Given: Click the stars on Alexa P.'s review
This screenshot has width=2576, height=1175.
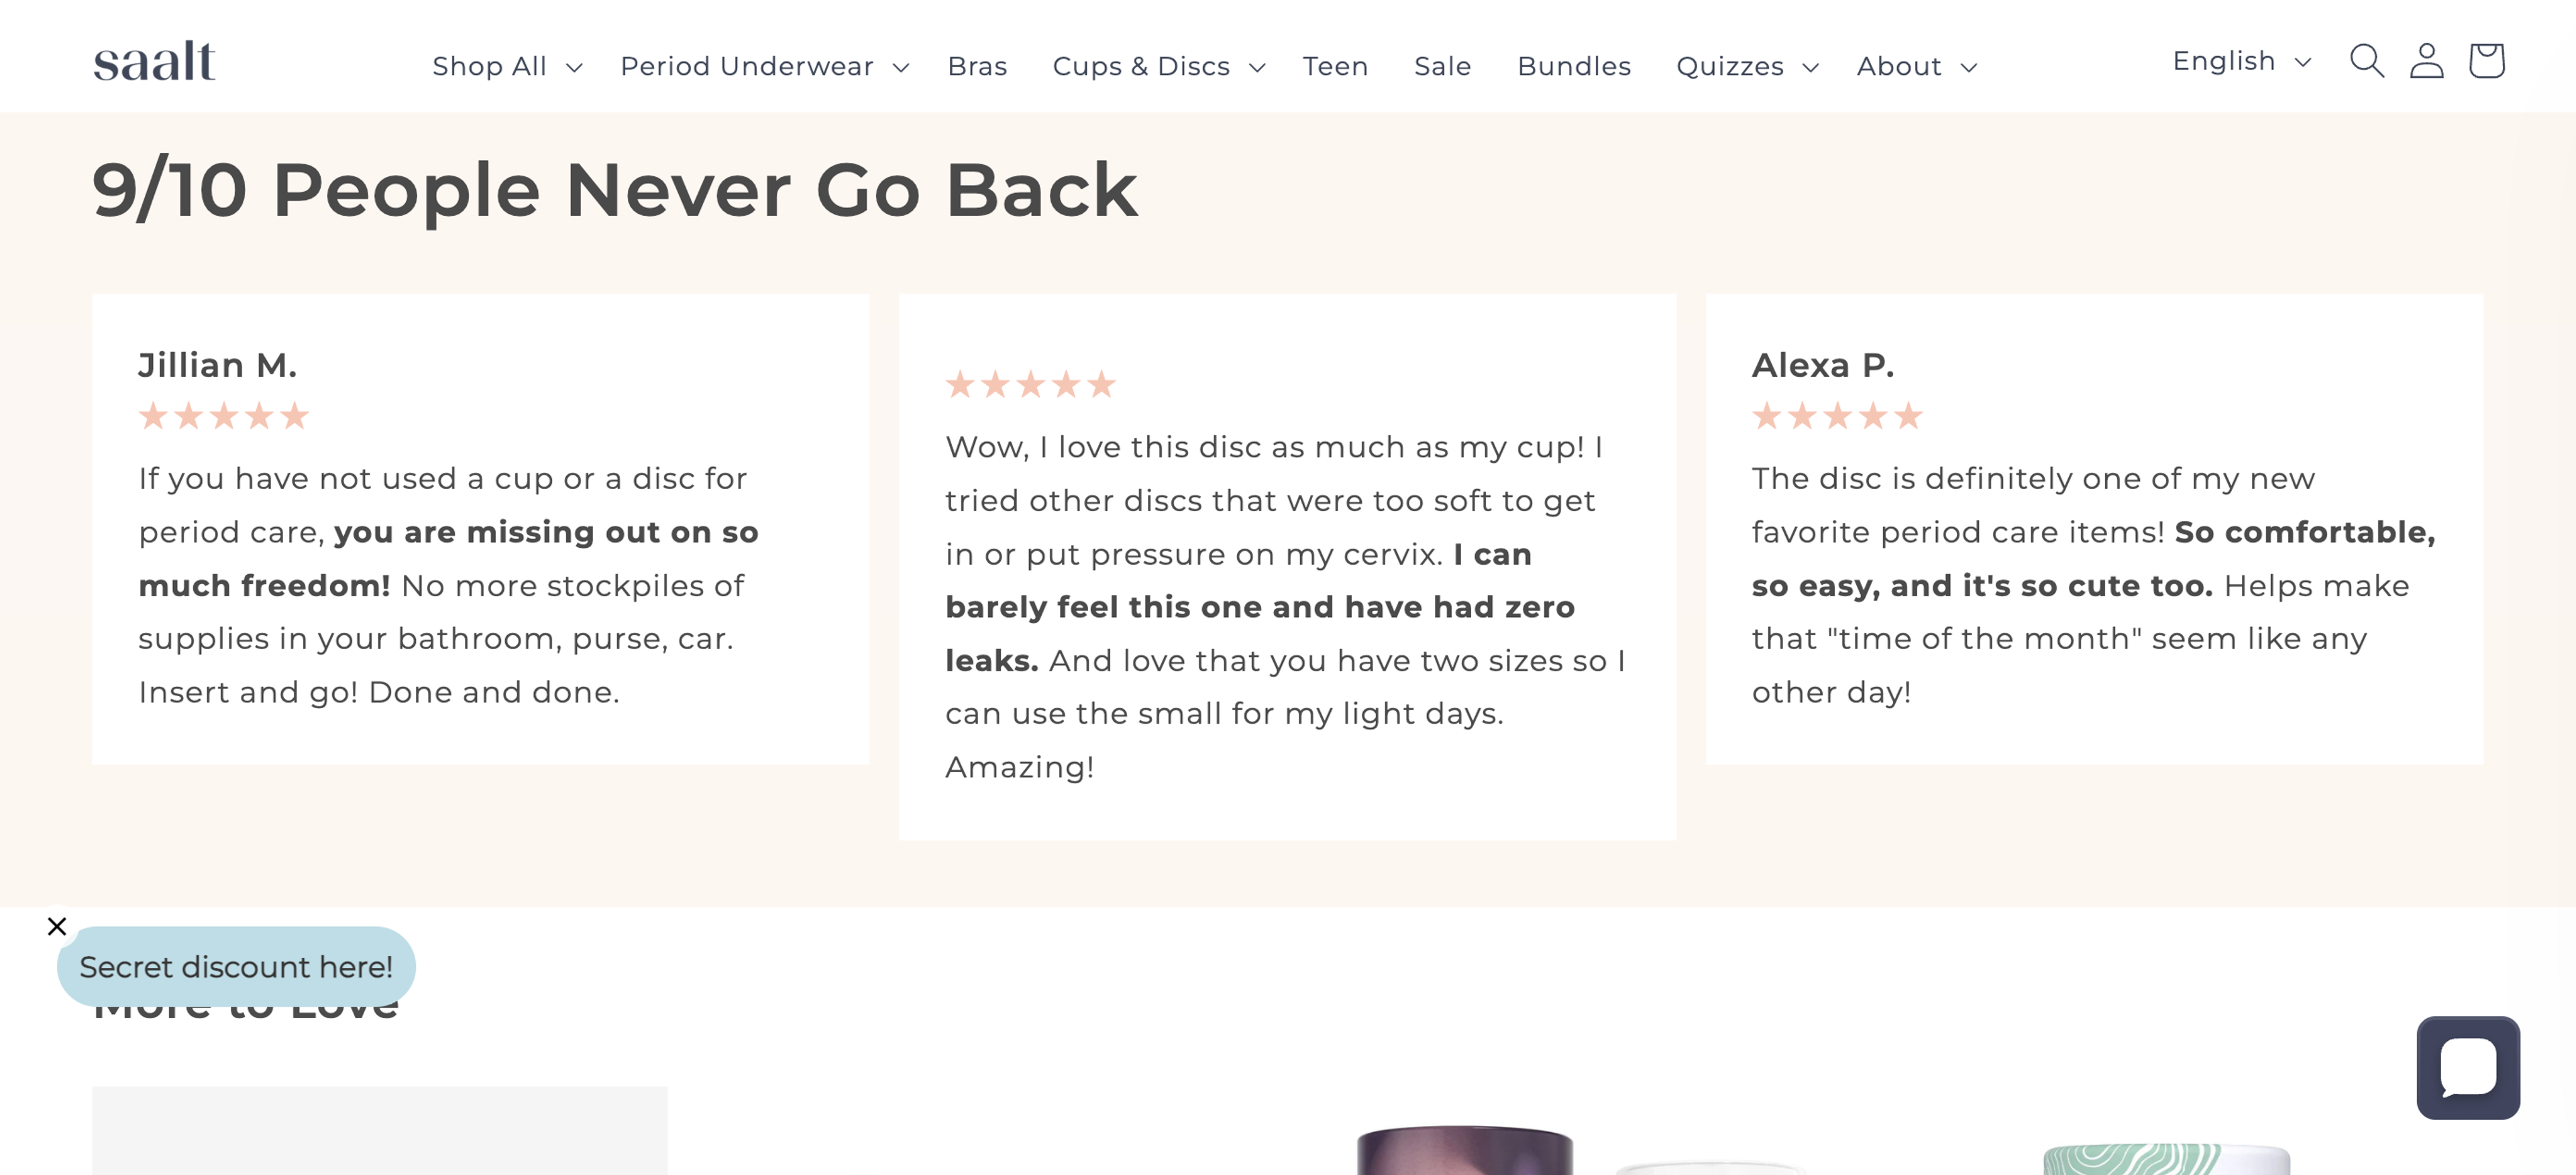Looking at the screenshot, I should coord(1836,417).
